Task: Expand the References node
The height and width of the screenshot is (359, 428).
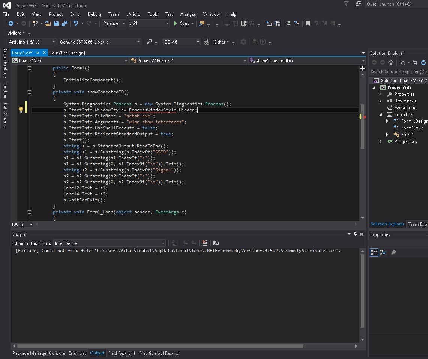Action: click(x=380, y=101)
